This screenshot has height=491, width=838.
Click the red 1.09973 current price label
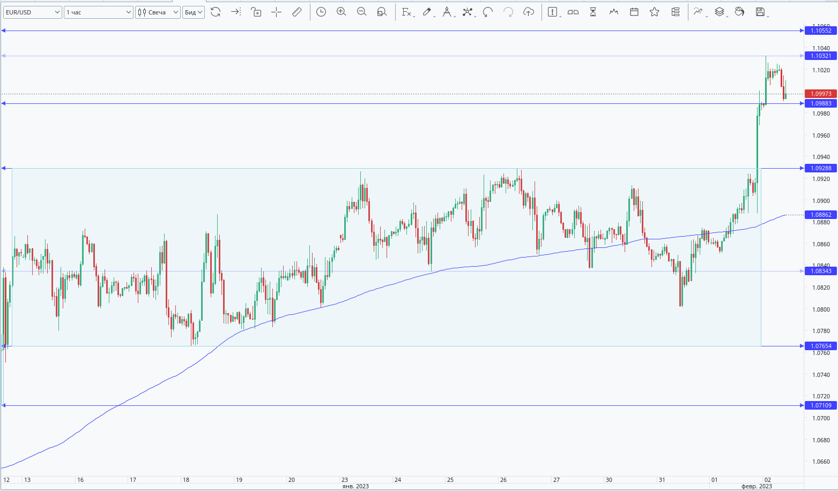coord(821,94)
